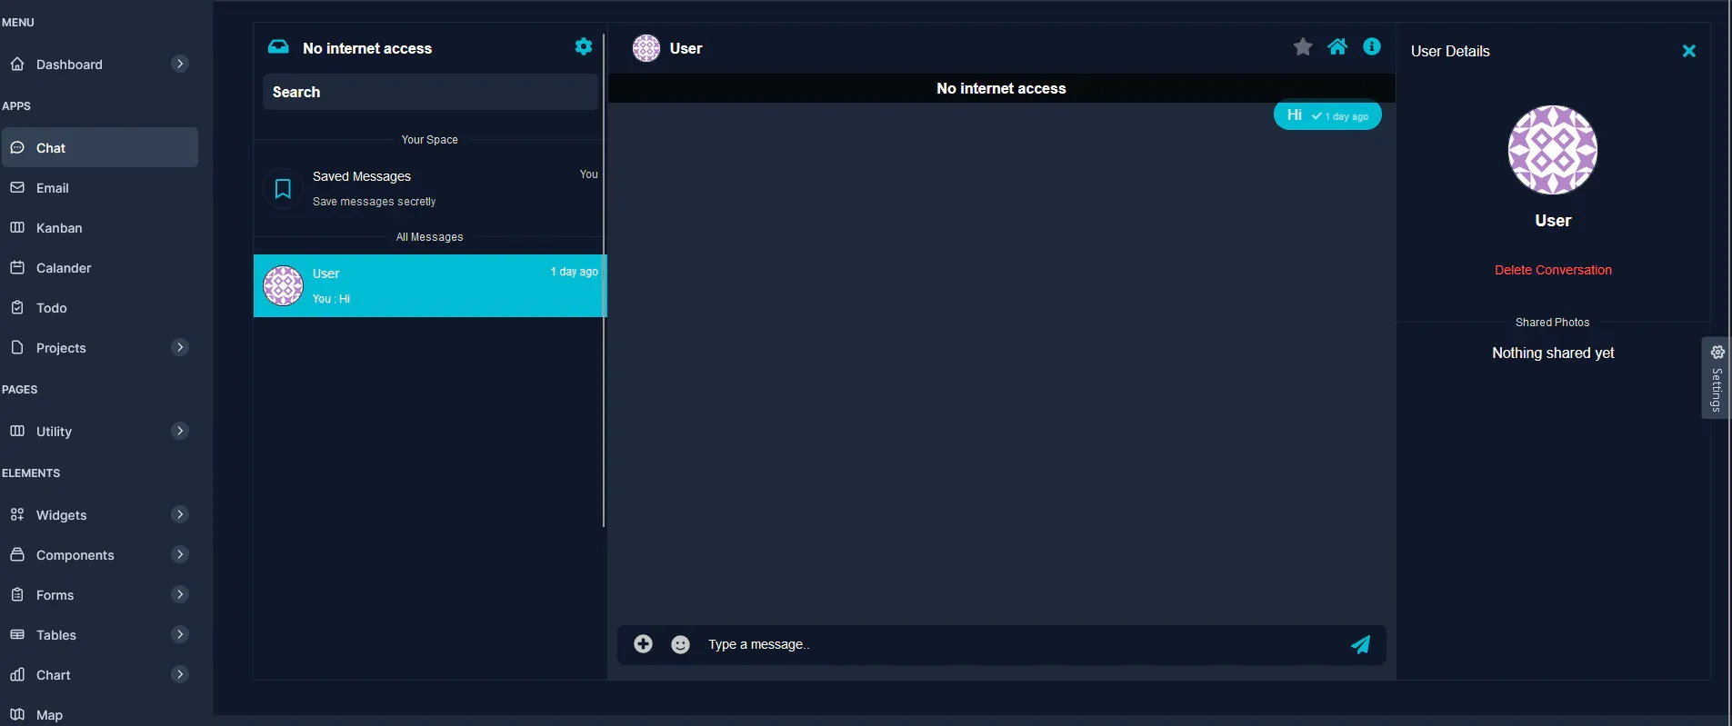
Task: Click the Email envelope icon
Action: point(17,187)
